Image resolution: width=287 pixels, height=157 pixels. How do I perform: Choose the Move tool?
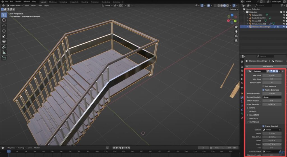click(x=4, y=26)
